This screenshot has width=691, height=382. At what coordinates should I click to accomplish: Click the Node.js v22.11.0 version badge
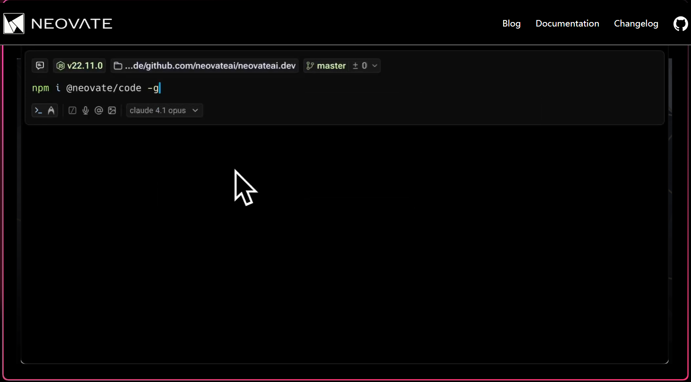[79, 66]
